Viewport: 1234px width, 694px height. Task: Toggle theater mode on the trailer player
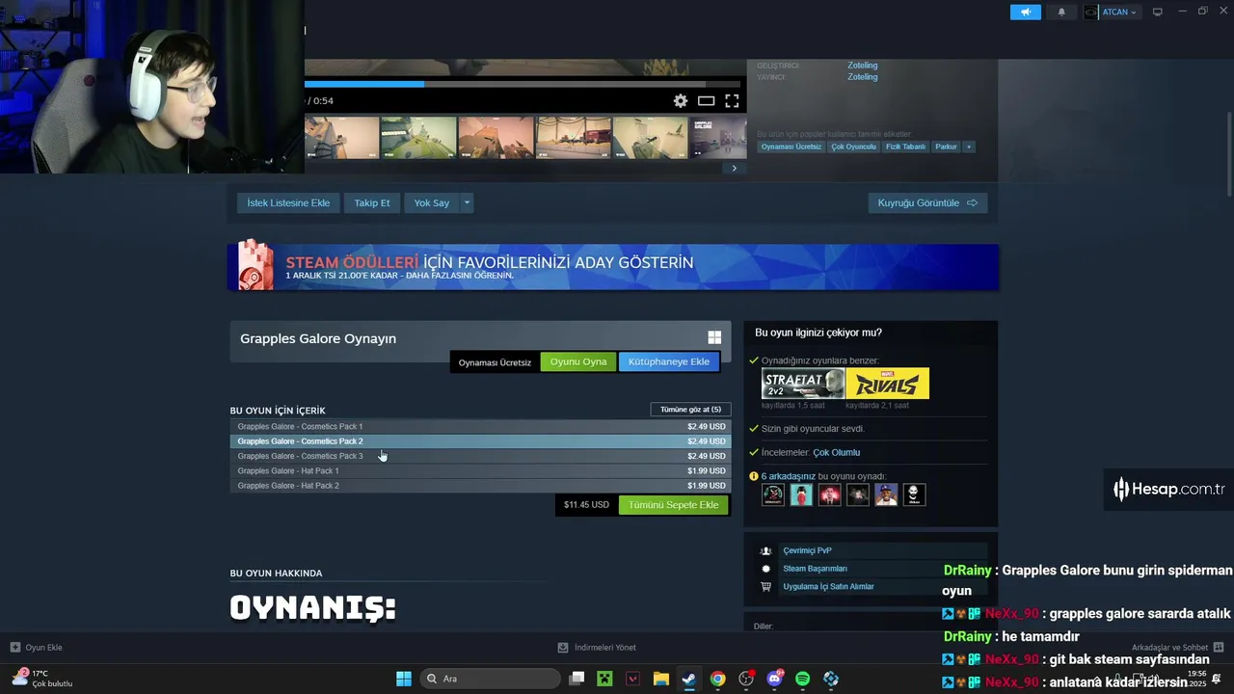707,101
